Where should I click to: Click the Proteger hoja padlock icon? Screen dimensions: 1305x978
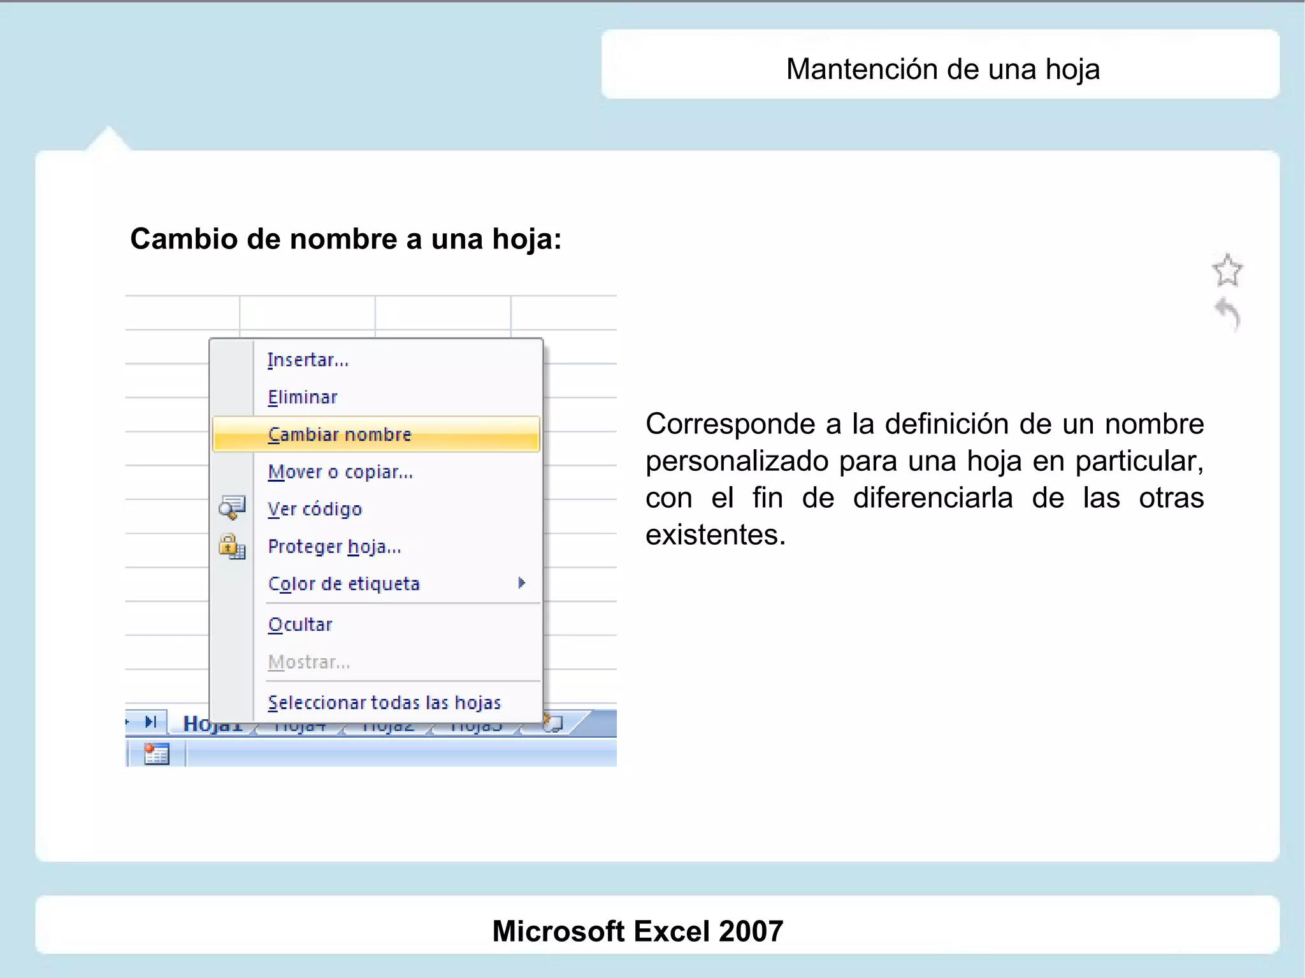[x=232, y=546]
